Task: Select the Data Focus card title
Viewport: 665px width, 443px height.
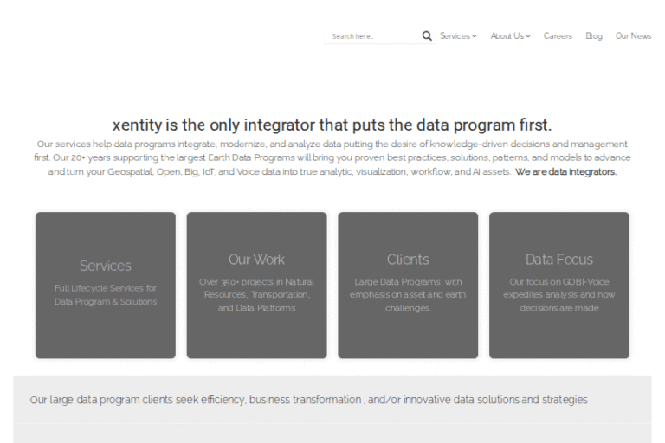Action: point(558,259)
